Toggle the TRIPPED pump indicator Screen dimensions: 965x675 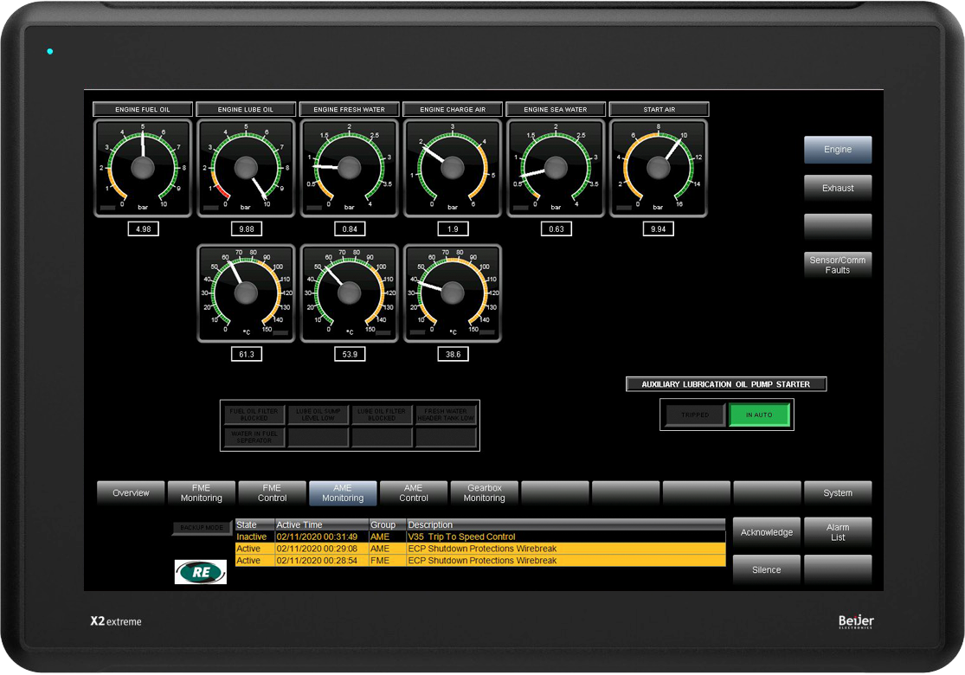tap(695, 415)
